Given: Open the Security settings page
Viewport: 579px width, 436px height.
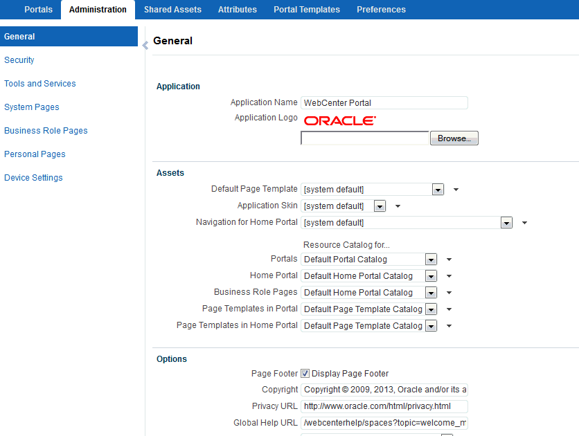Looking at the screenshot, I should tap(19, 60).
